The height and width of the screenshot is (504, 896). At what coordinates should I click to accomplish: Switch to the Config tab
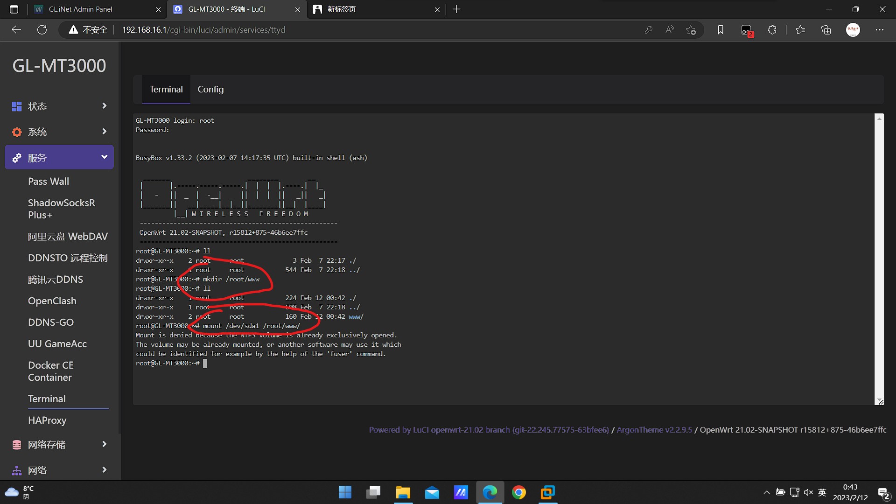[210, 89]
